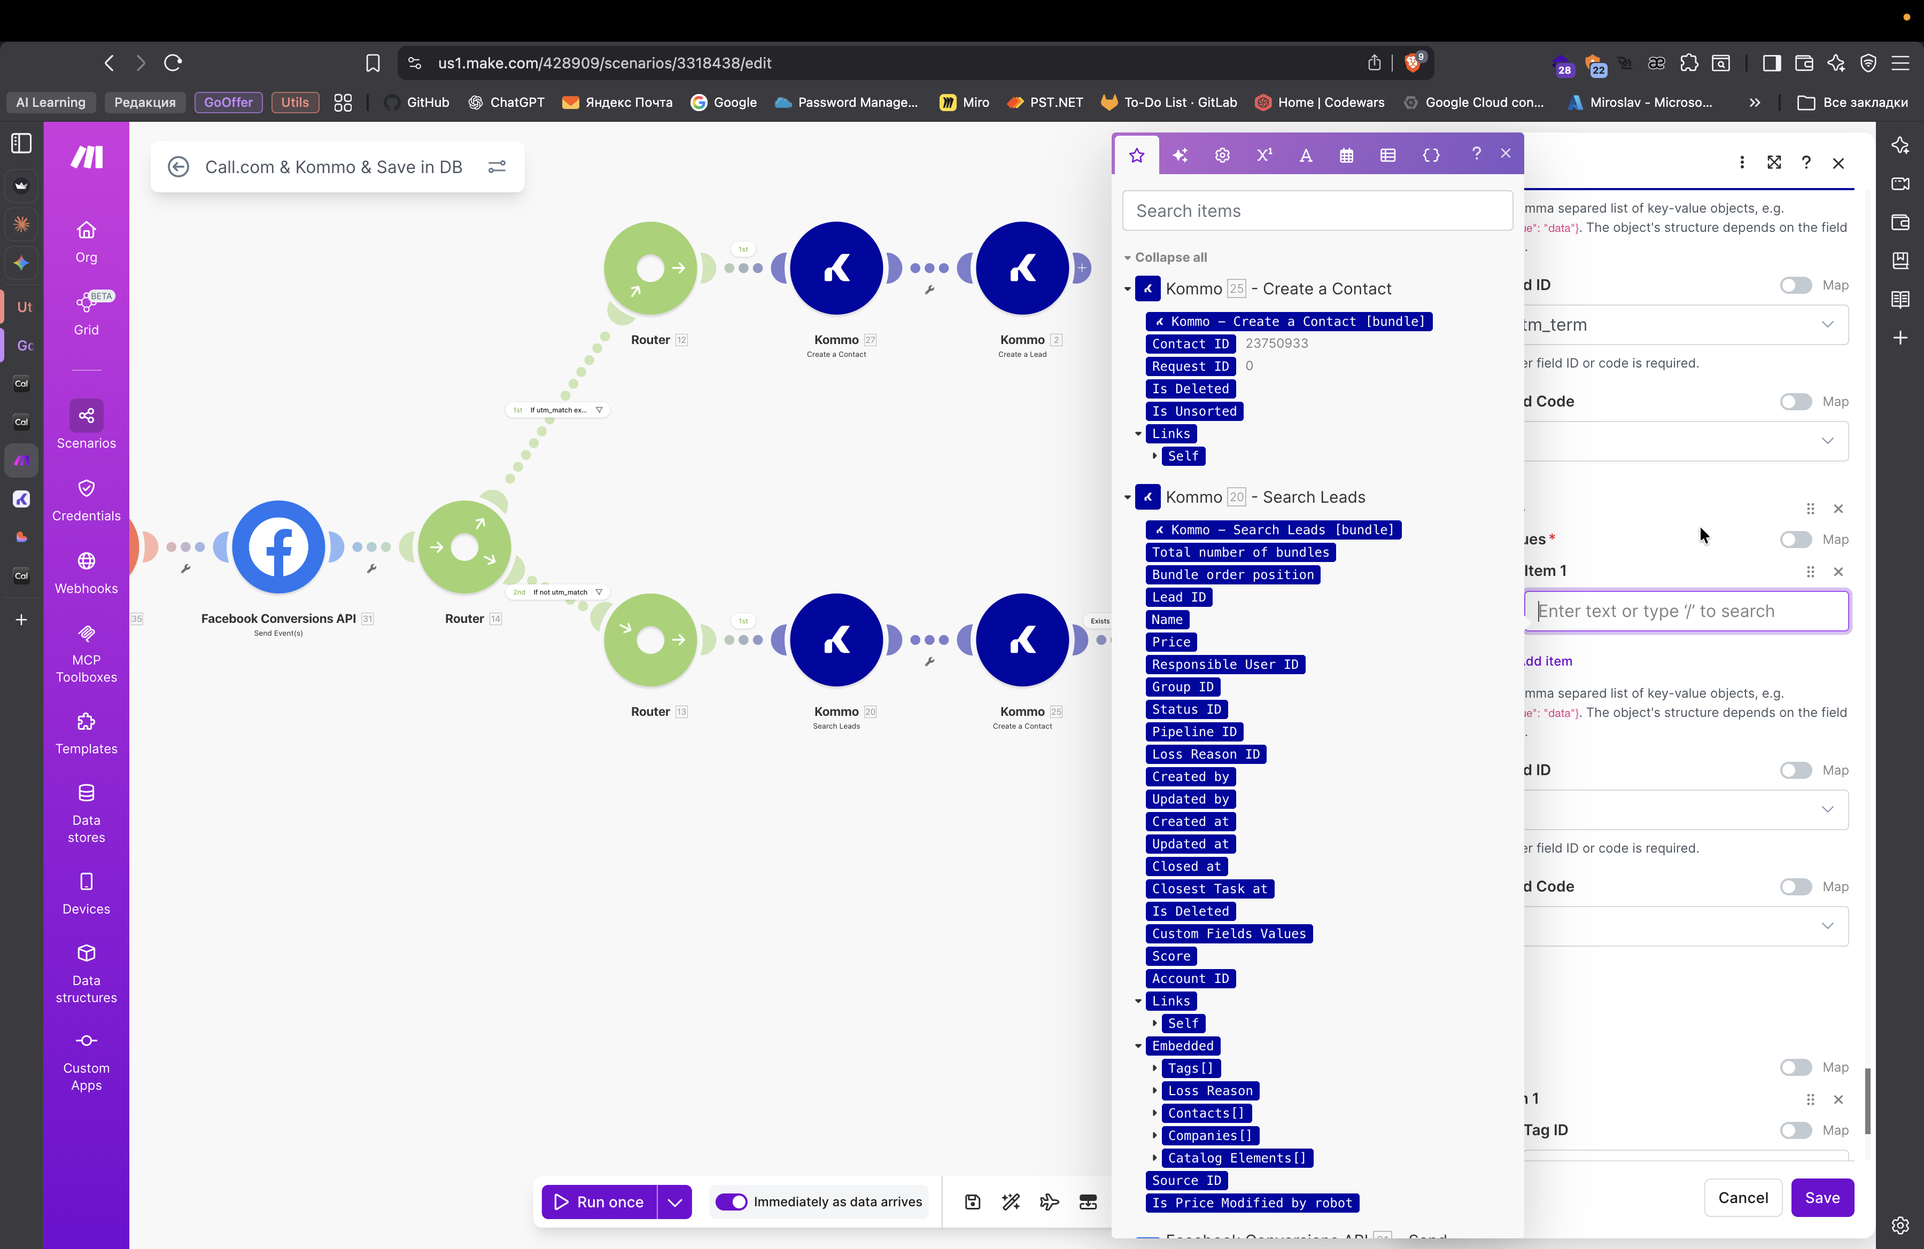The height and width of the screenshot is (1249, 1924).
Task: Toggle Immediately as data arrives scheduling
Action: tap(732, 1201)
